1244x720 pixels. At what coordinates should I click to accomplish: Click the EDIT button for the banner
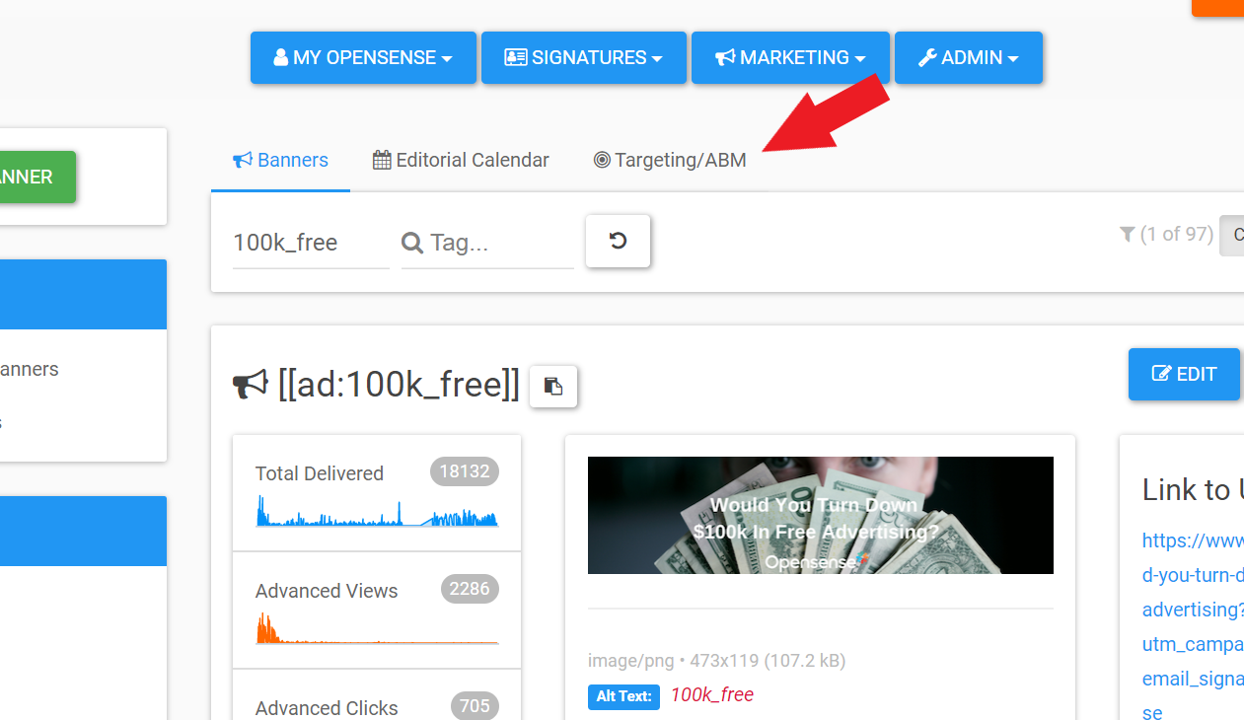(1184, 374)
